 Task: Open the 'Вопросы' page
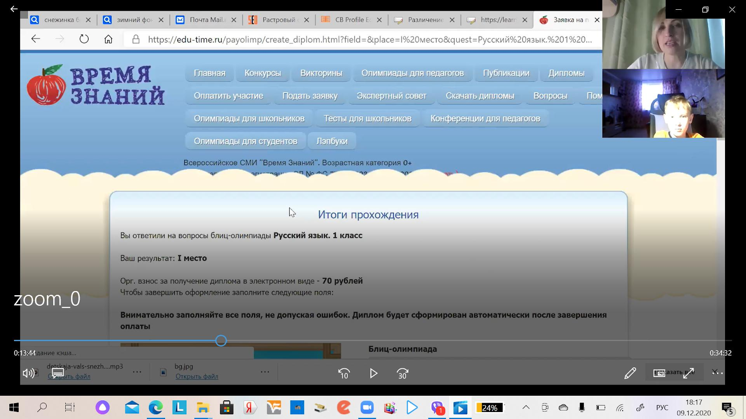pyautogui.click(x=550, y=96)
